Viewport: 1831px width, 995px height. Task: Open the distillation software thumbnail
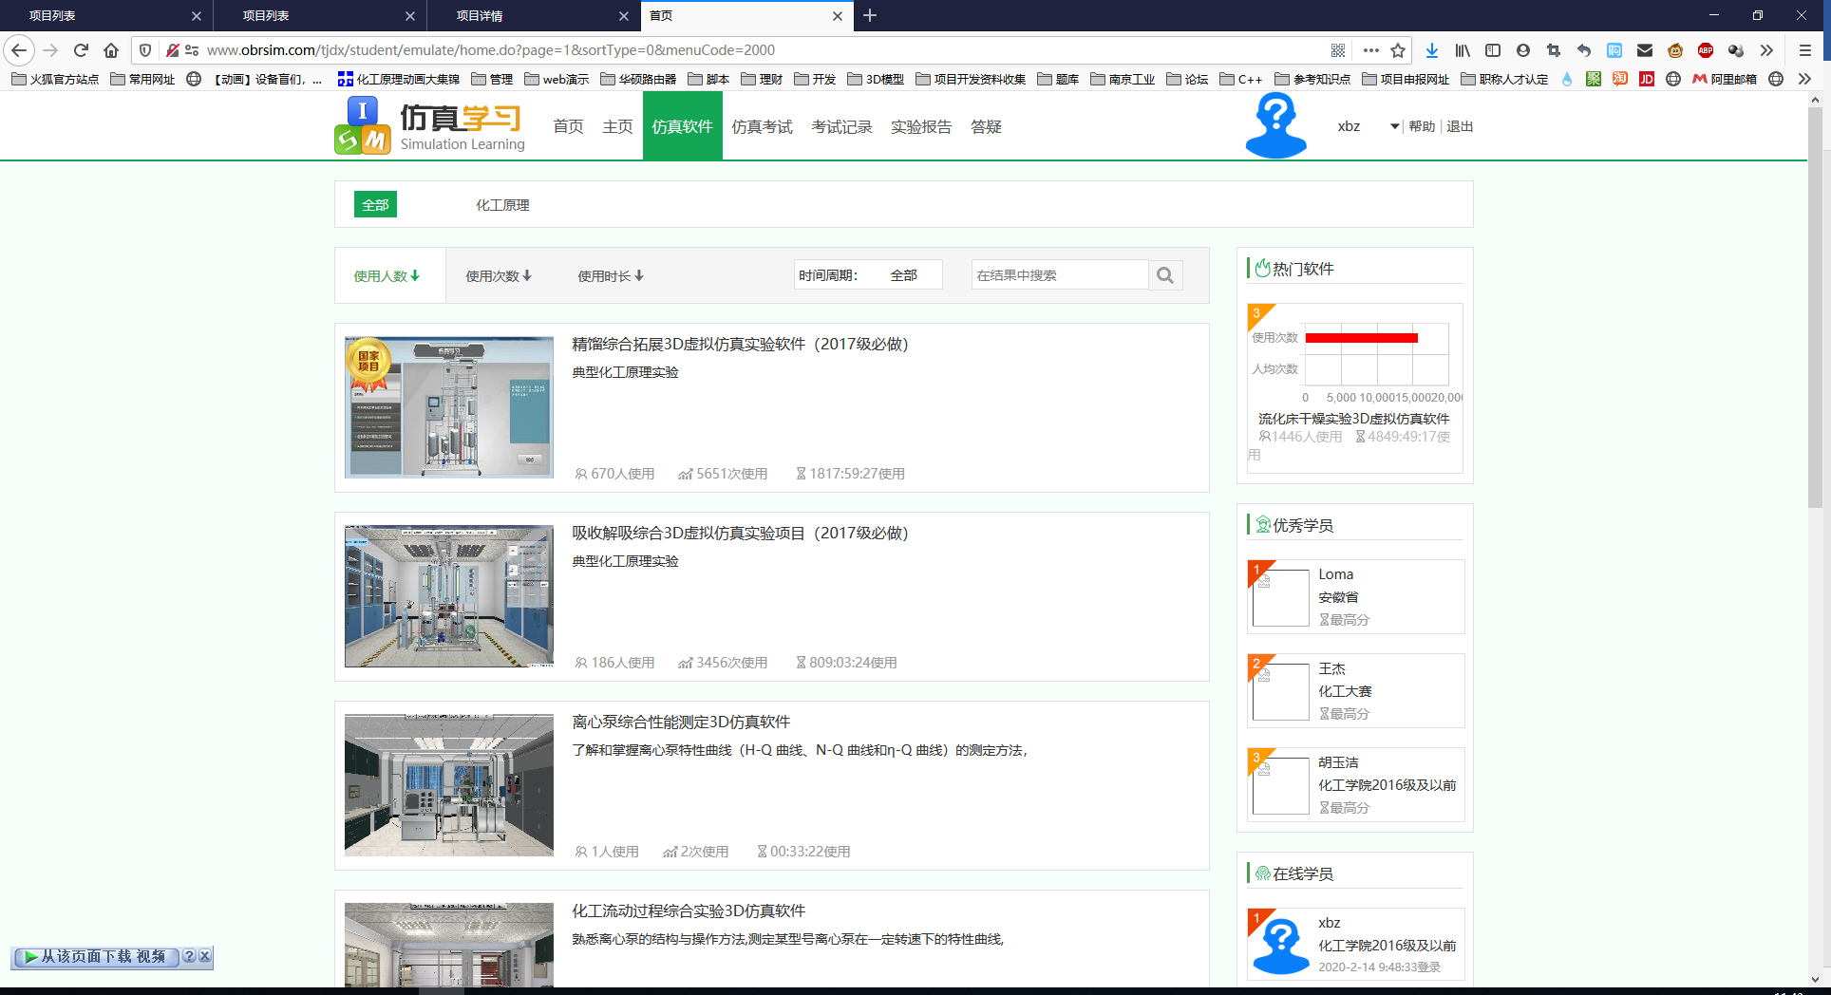click(449, 407)
